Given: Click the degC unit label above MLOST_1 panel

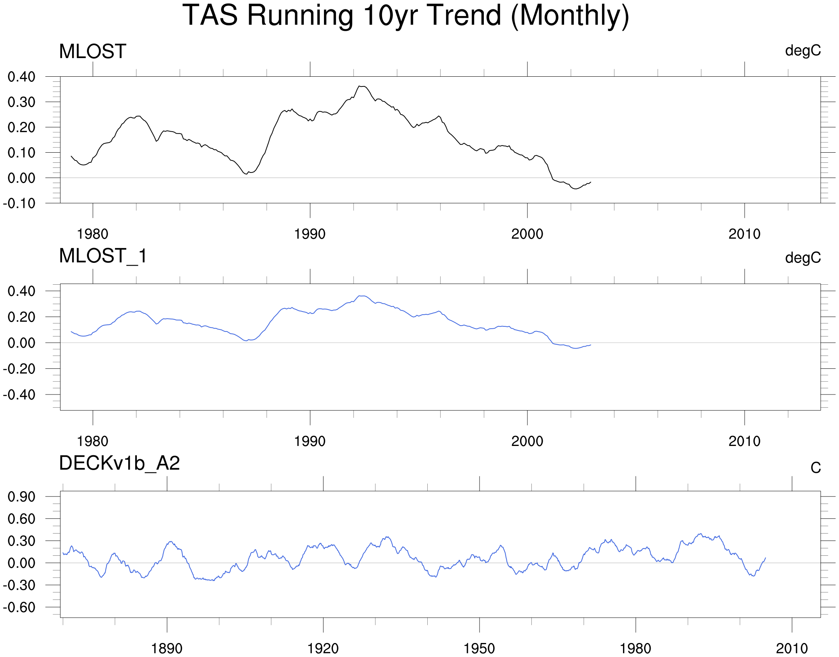Looking at the screenshot, I should pos(803,257).
